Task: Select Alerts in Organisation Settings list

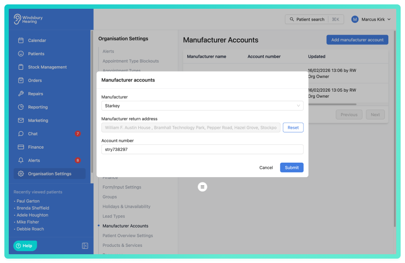Action: [x=108, y=51]
